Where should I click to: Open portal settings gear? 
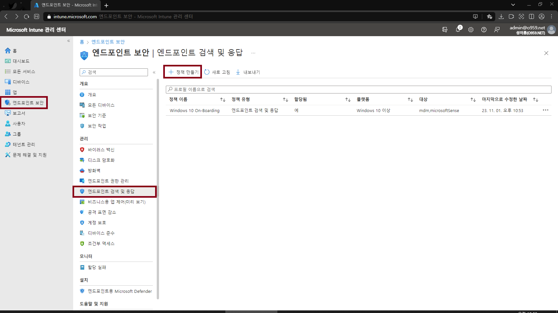tap(471, 30)
